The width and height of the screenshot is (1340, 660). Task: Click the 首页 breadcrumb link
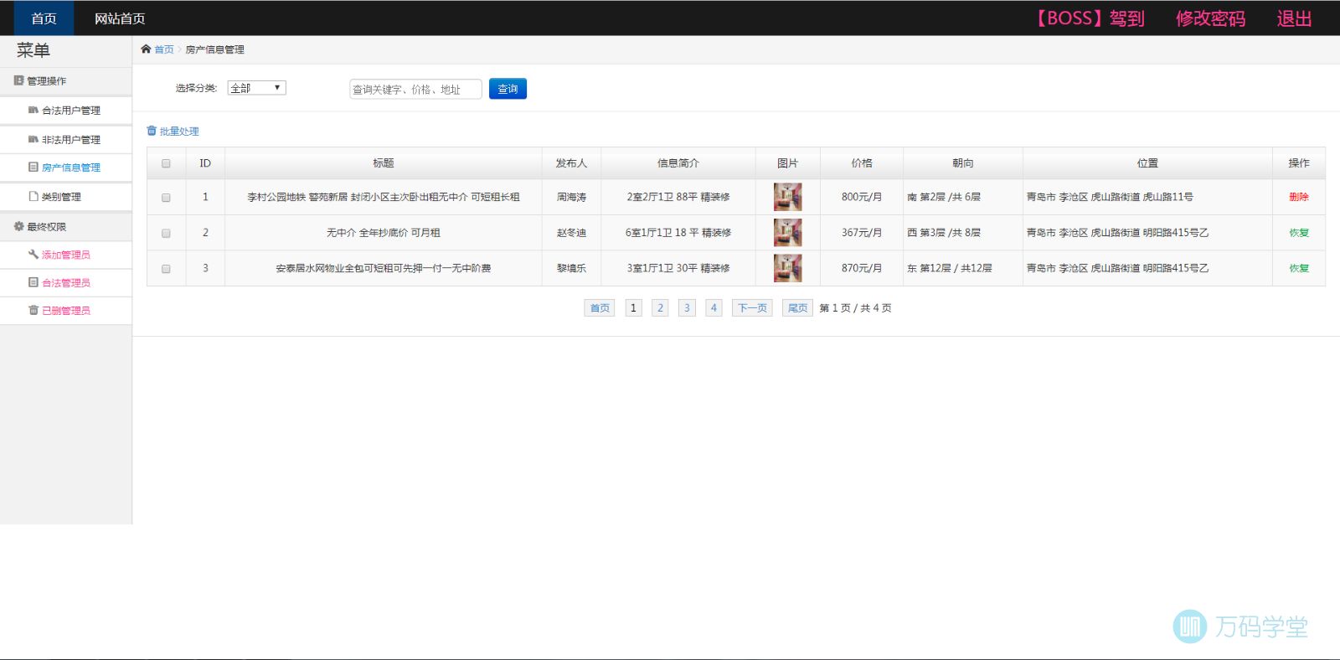tap(164, 49)
